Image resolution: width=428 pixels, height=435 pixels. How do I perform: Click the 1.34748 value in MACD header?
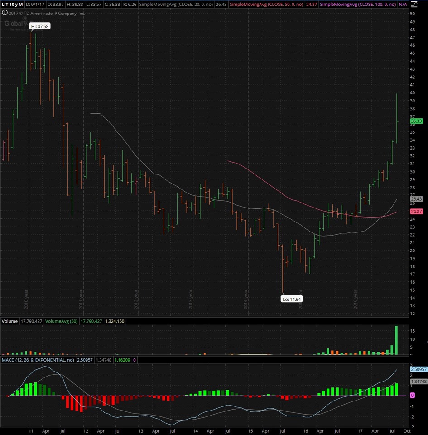point(104,360)
